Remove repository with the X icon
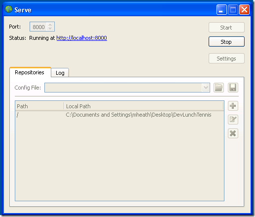The image size is (255, 217). (233, 133)
